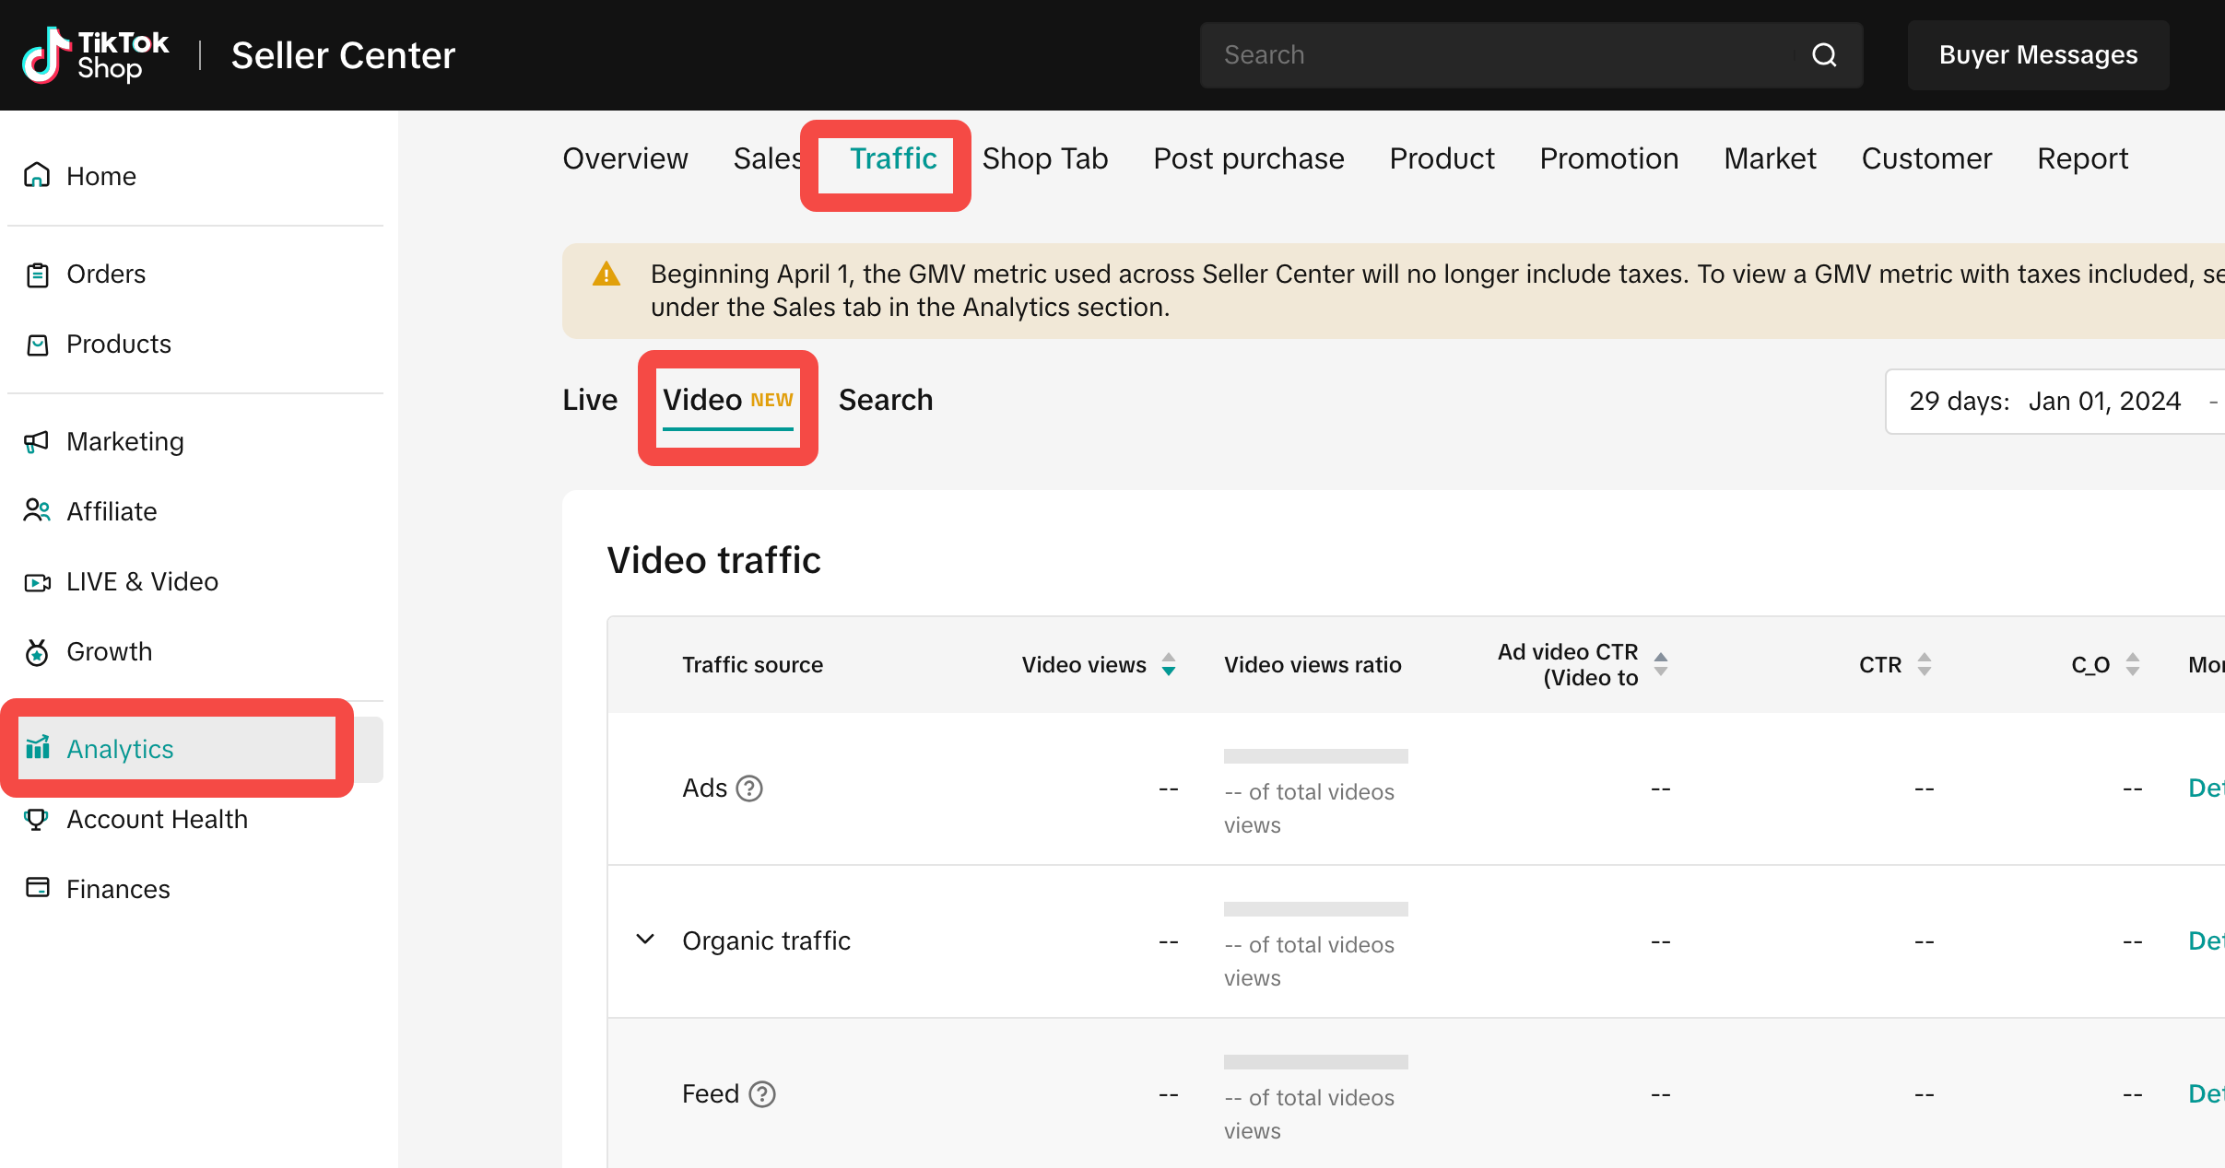This screenshot has width=2225, height=1168.
Task: Sort by Video views column
Action: [x=1169, y=664]
